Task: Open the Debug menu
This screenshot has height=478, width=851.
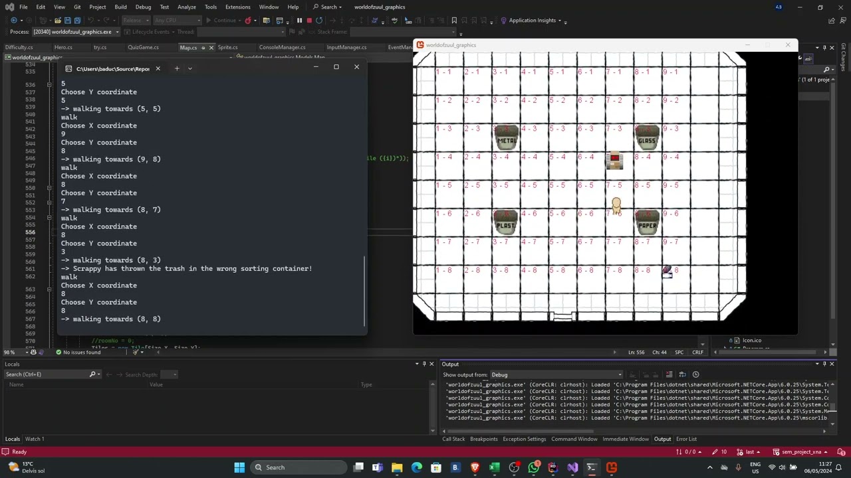Action: 143,7
